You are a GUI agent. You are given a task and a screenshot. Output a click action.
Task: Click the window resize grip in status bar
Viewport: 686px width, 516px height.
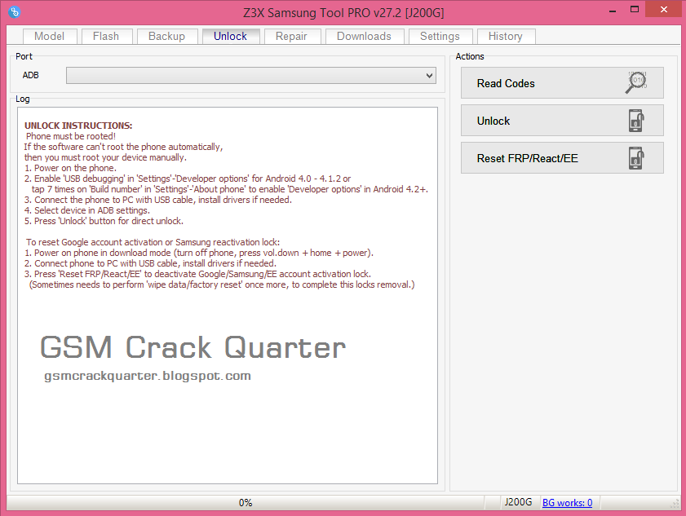tap(675, 505)
